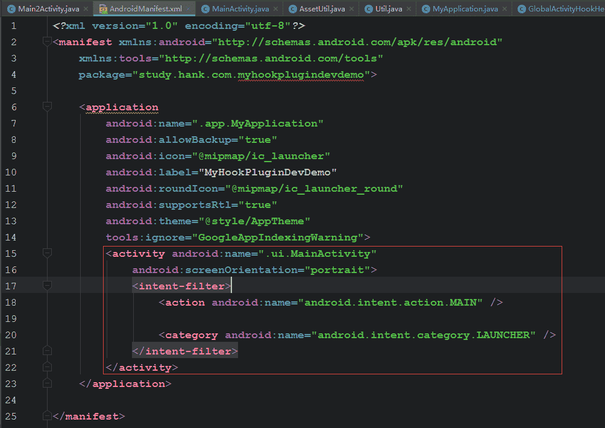The width and height of the screenshot is (605, 428).
Task: Click the opening intent-filter tag
Action: click(x=181, y=286)
